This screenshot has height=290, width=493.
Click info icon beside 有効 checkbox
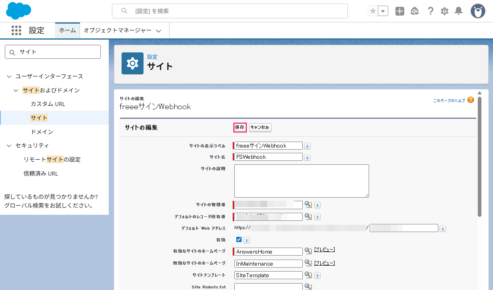(247, 240)
